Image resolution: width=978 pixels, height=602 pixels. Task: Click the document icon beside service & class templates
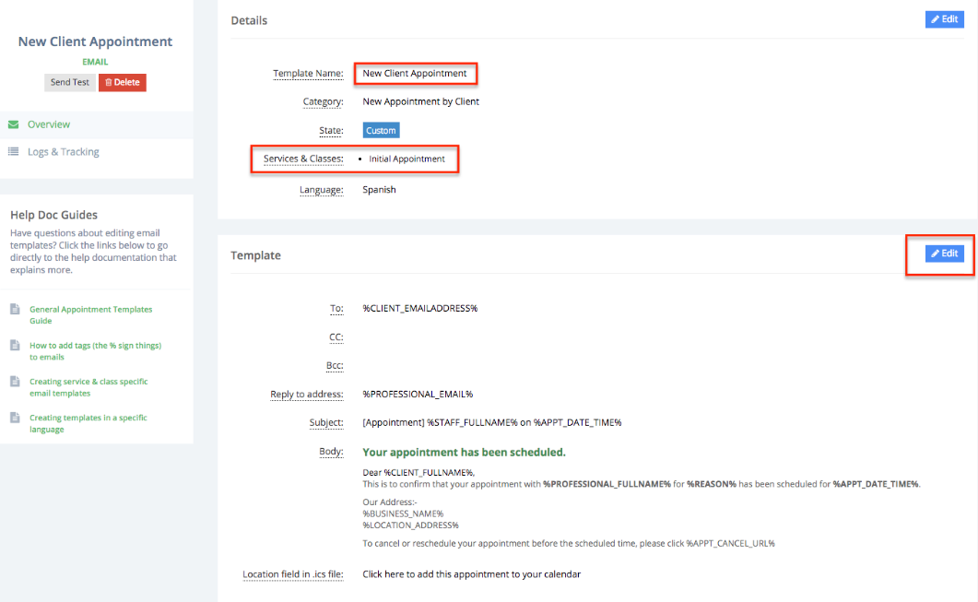pos(15,382)
